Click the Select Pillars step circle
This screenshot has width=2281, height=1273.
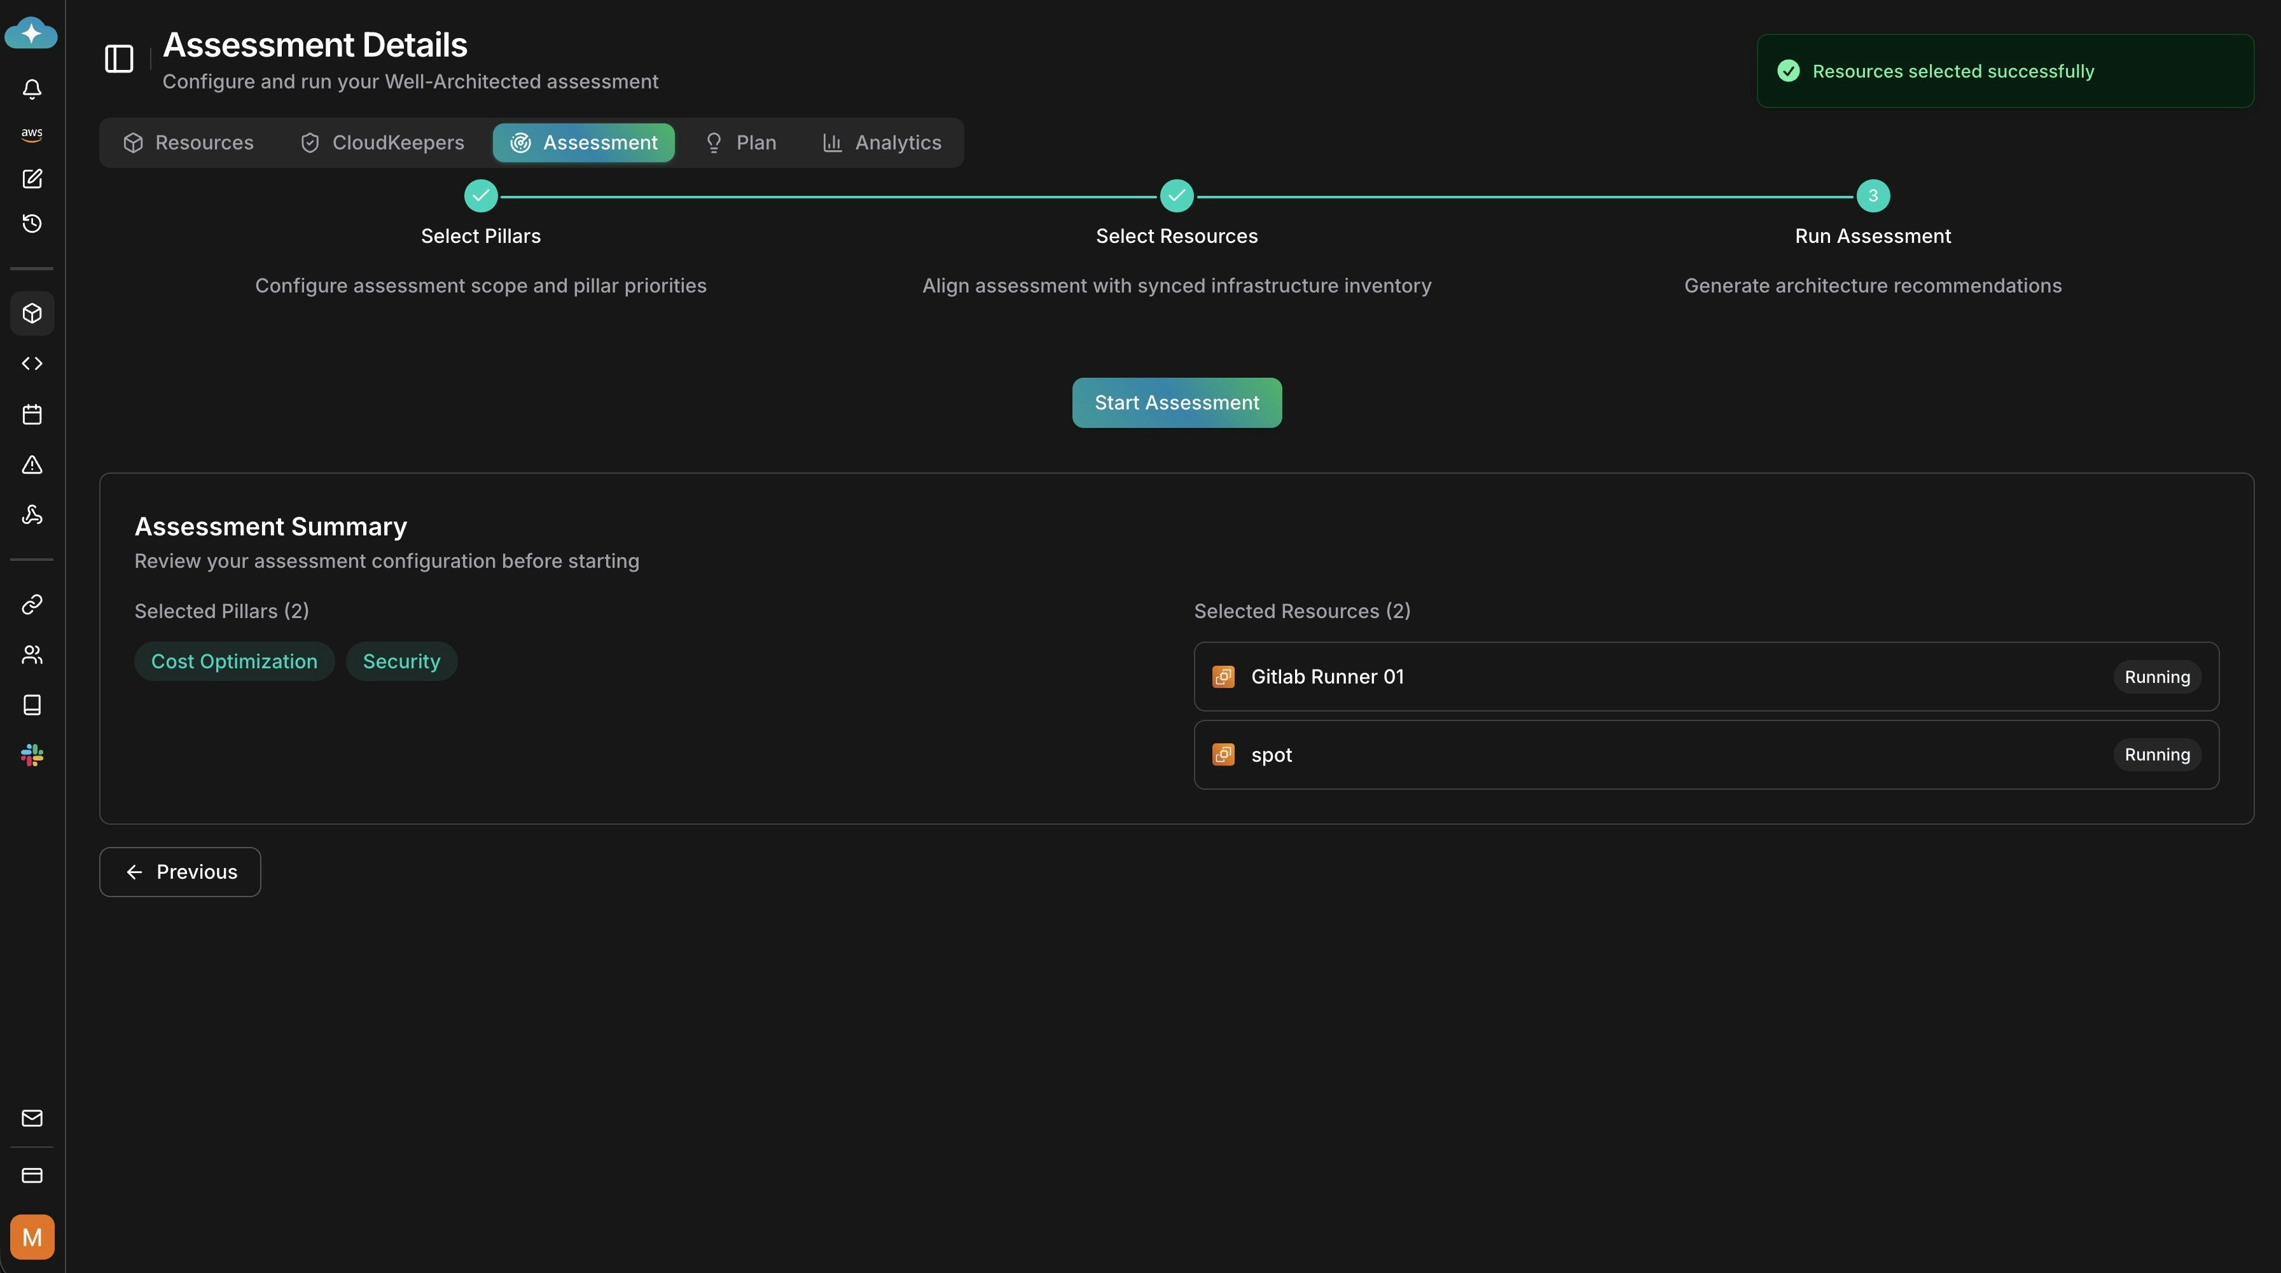[481, 196]
